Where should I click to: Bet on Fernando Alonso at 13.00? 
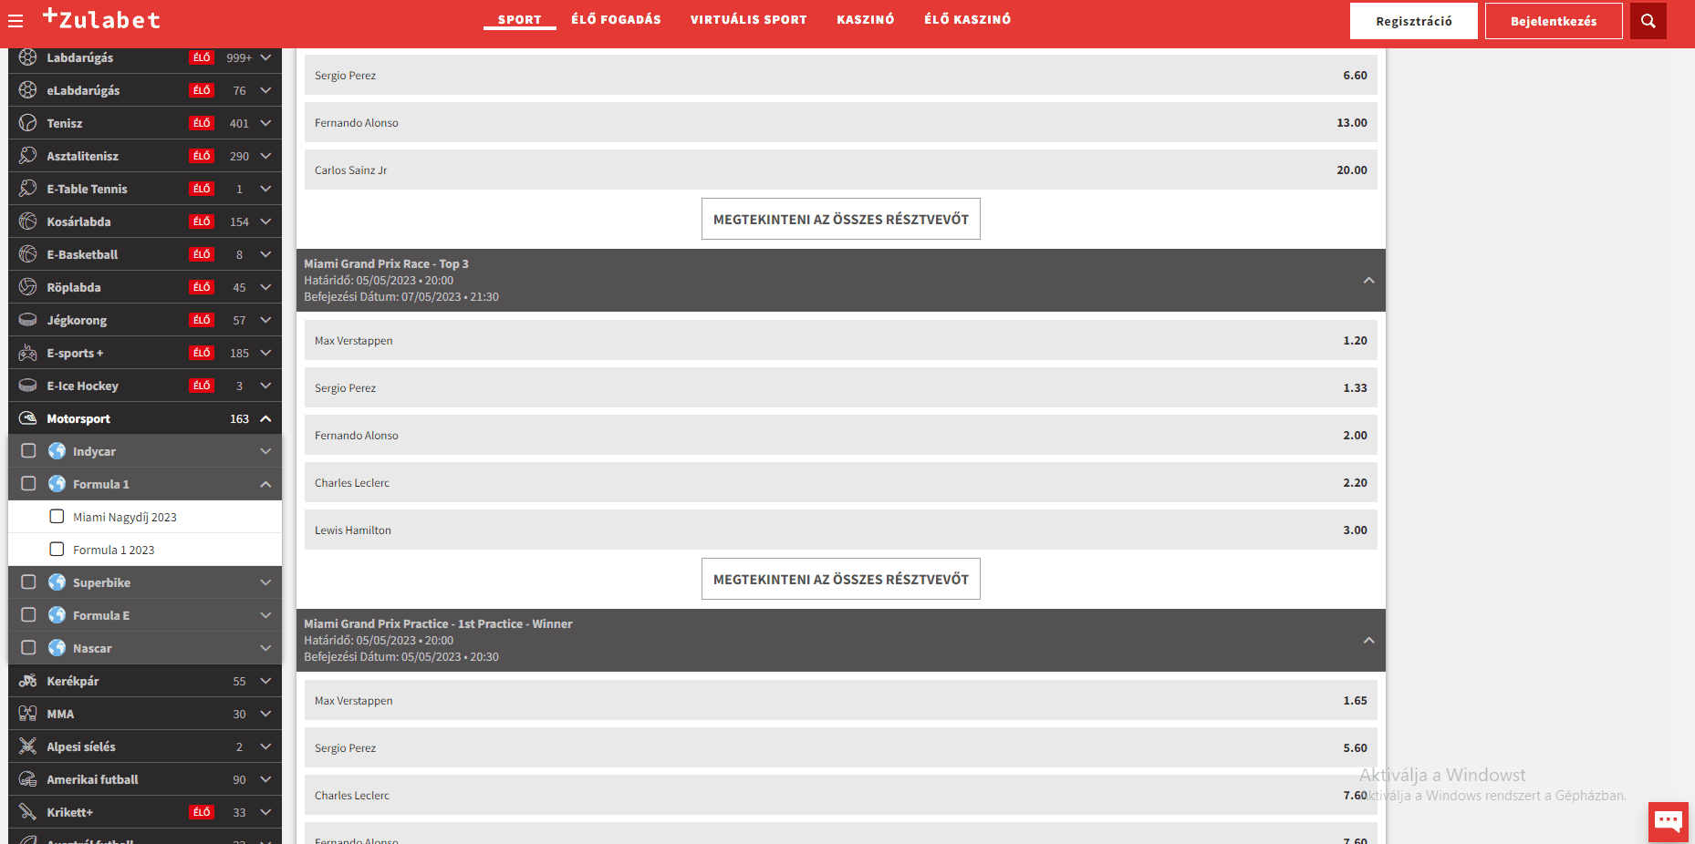[x=840, y=122]
